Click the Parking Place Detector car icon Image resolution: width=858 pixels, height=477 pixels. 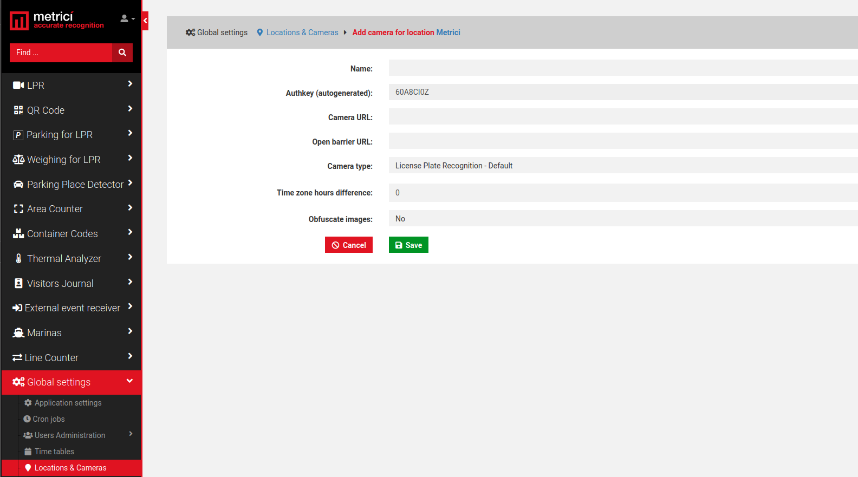pyautogui.click(x=18, y=185)
